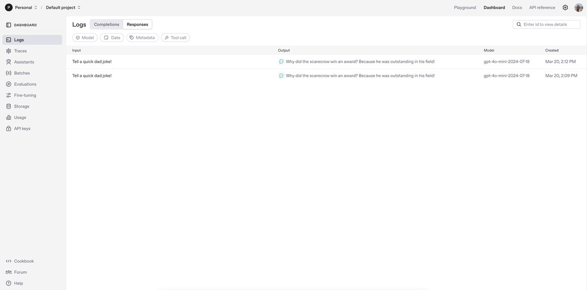Open Evaluations using its compass icon

click(9, 84)
